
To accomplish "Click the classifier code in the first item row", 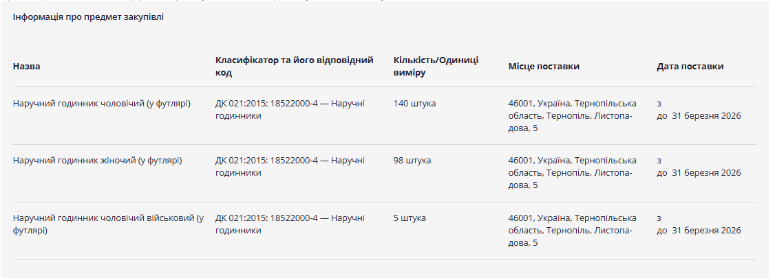I will pyautogui.click(x=290, y=110).
